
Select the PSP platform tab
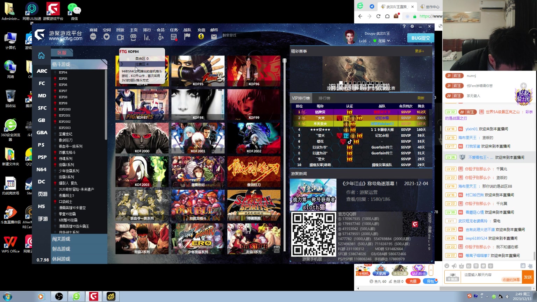pyautogui.click(x=42, y=157)
